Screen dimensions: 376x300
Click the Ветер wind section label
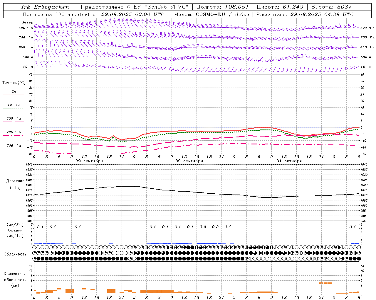point(27,22)
